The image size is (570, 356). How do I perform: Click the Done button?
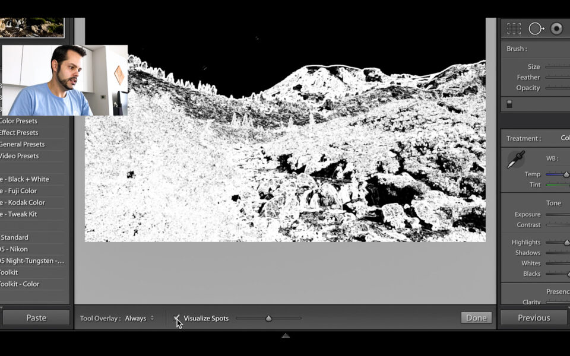[x=476, y=317]
